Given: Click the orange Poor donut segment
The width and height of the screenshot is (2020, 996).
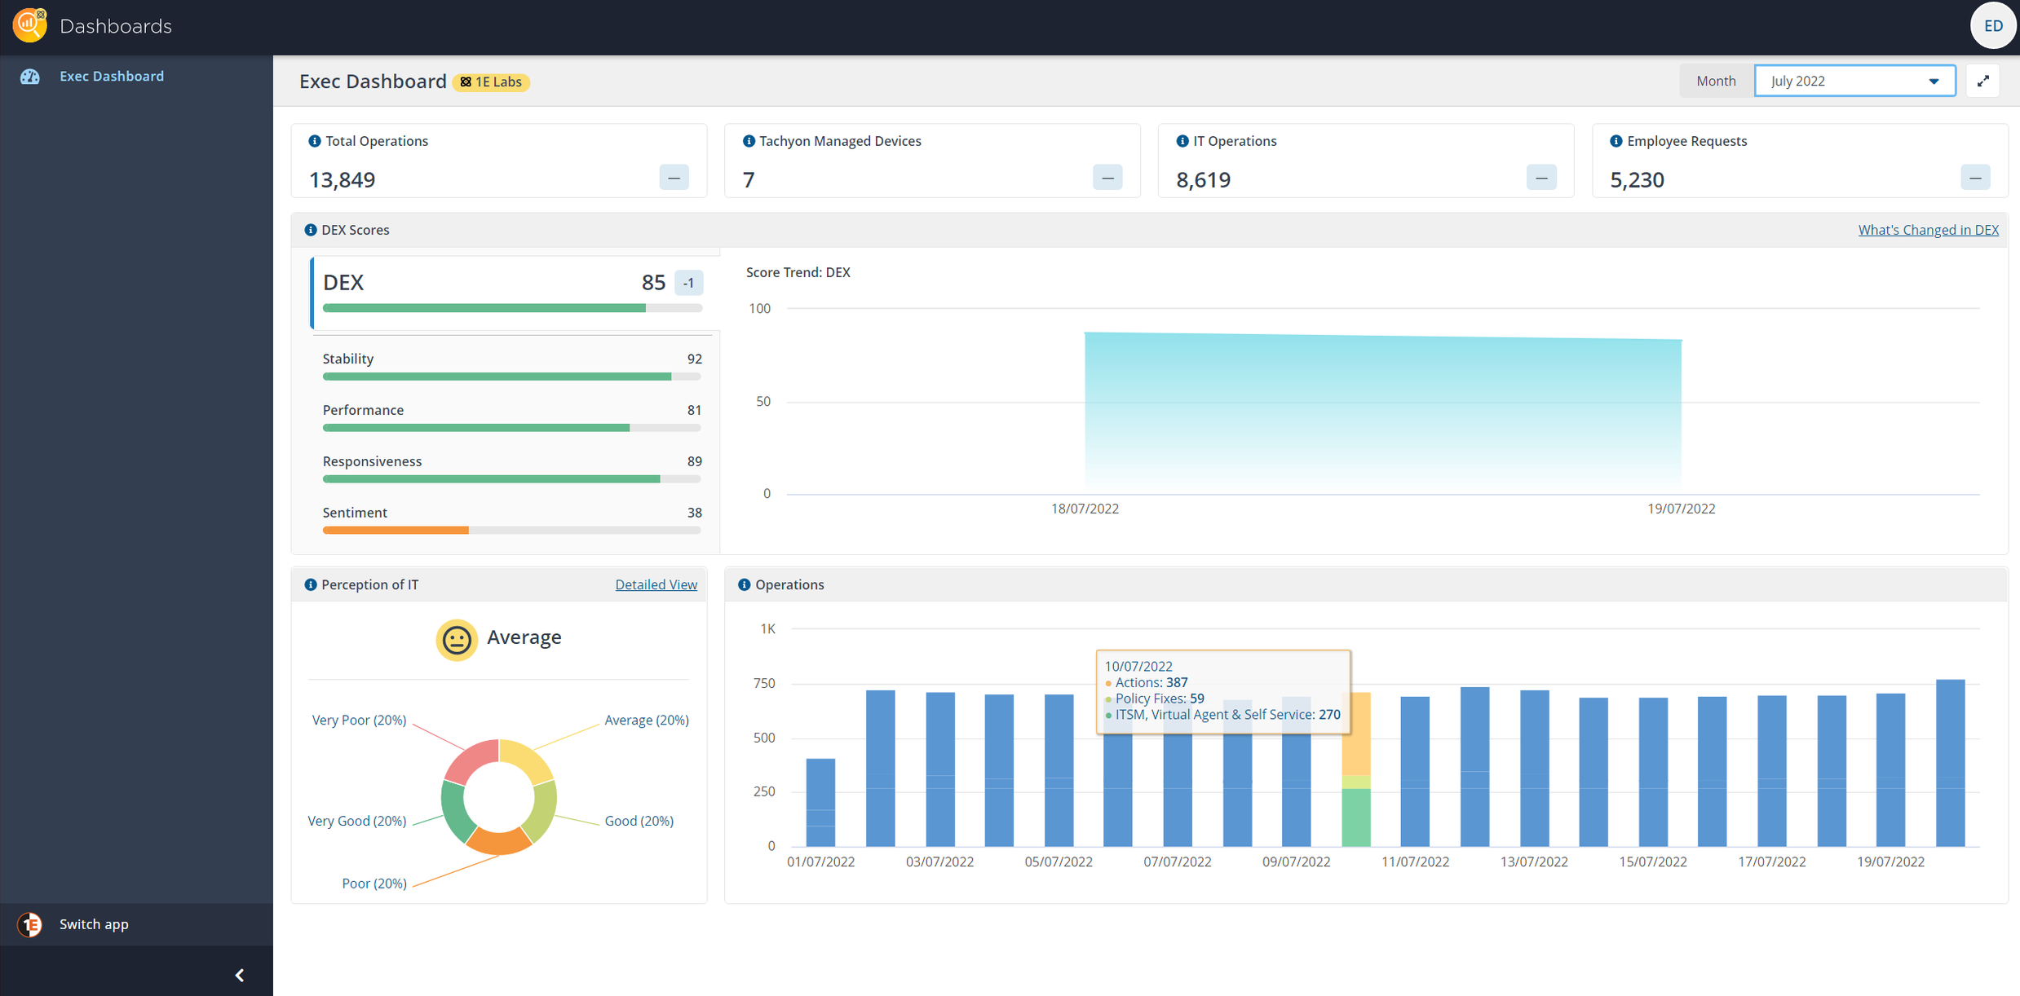Looking at the screenshot, I should click(499, 842).
